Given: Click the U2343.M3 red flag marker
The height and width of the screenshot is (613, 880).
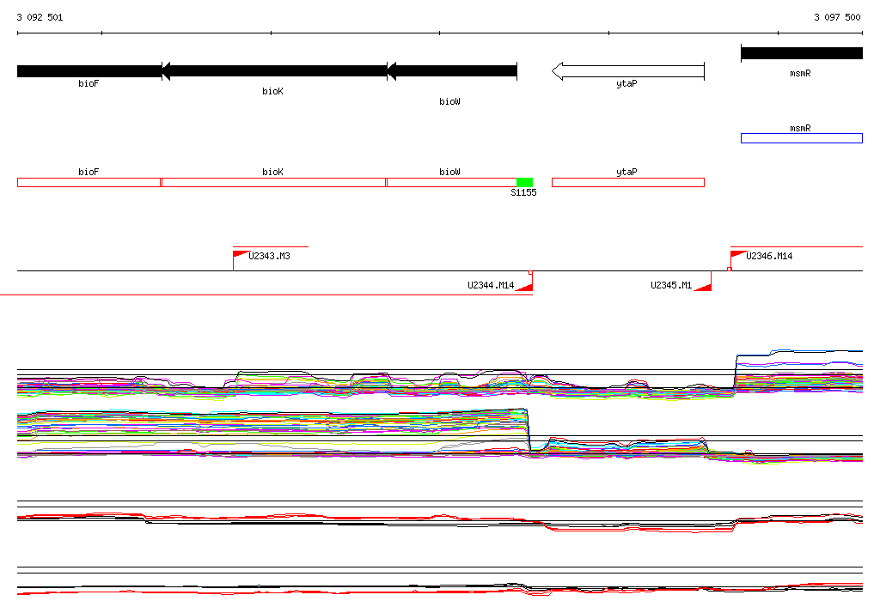Looking at the screenshot, I should 241,254.
